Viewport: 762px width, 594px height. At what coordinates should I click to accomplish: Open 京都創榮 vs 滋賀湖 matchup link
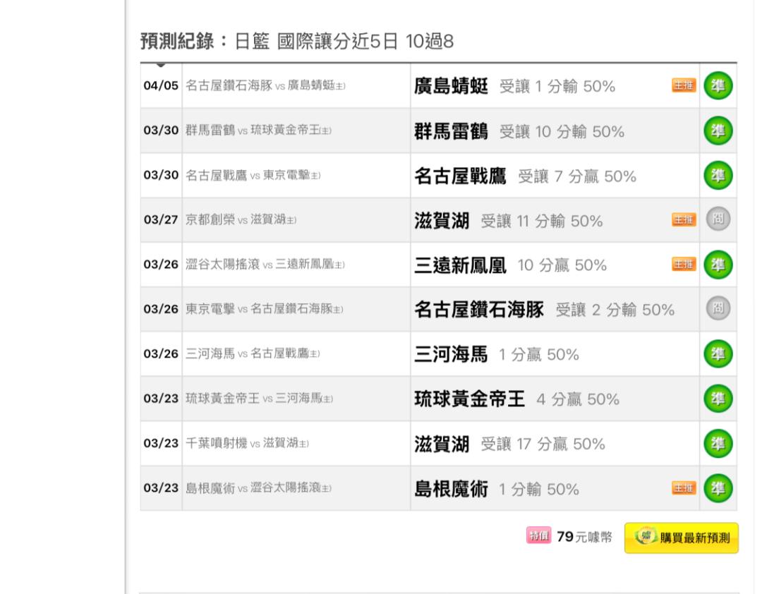[241, 220]
